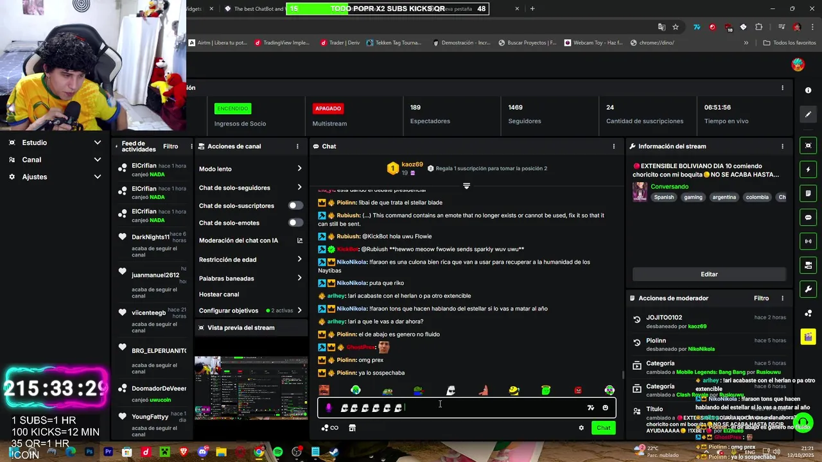Open Chat de solo-seguidores options
822x462 pixels.
(250, 187)
